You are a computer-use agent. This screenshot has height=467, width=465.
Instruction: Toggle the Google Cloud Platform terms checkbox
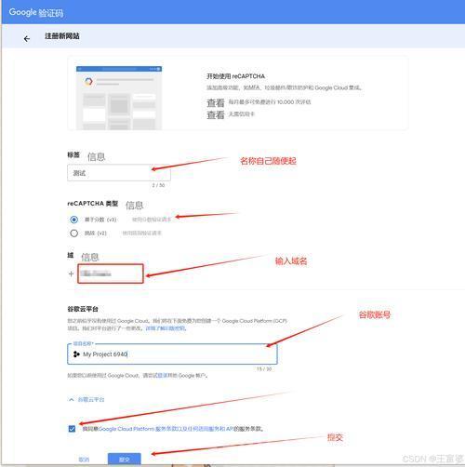click(72, 429)
